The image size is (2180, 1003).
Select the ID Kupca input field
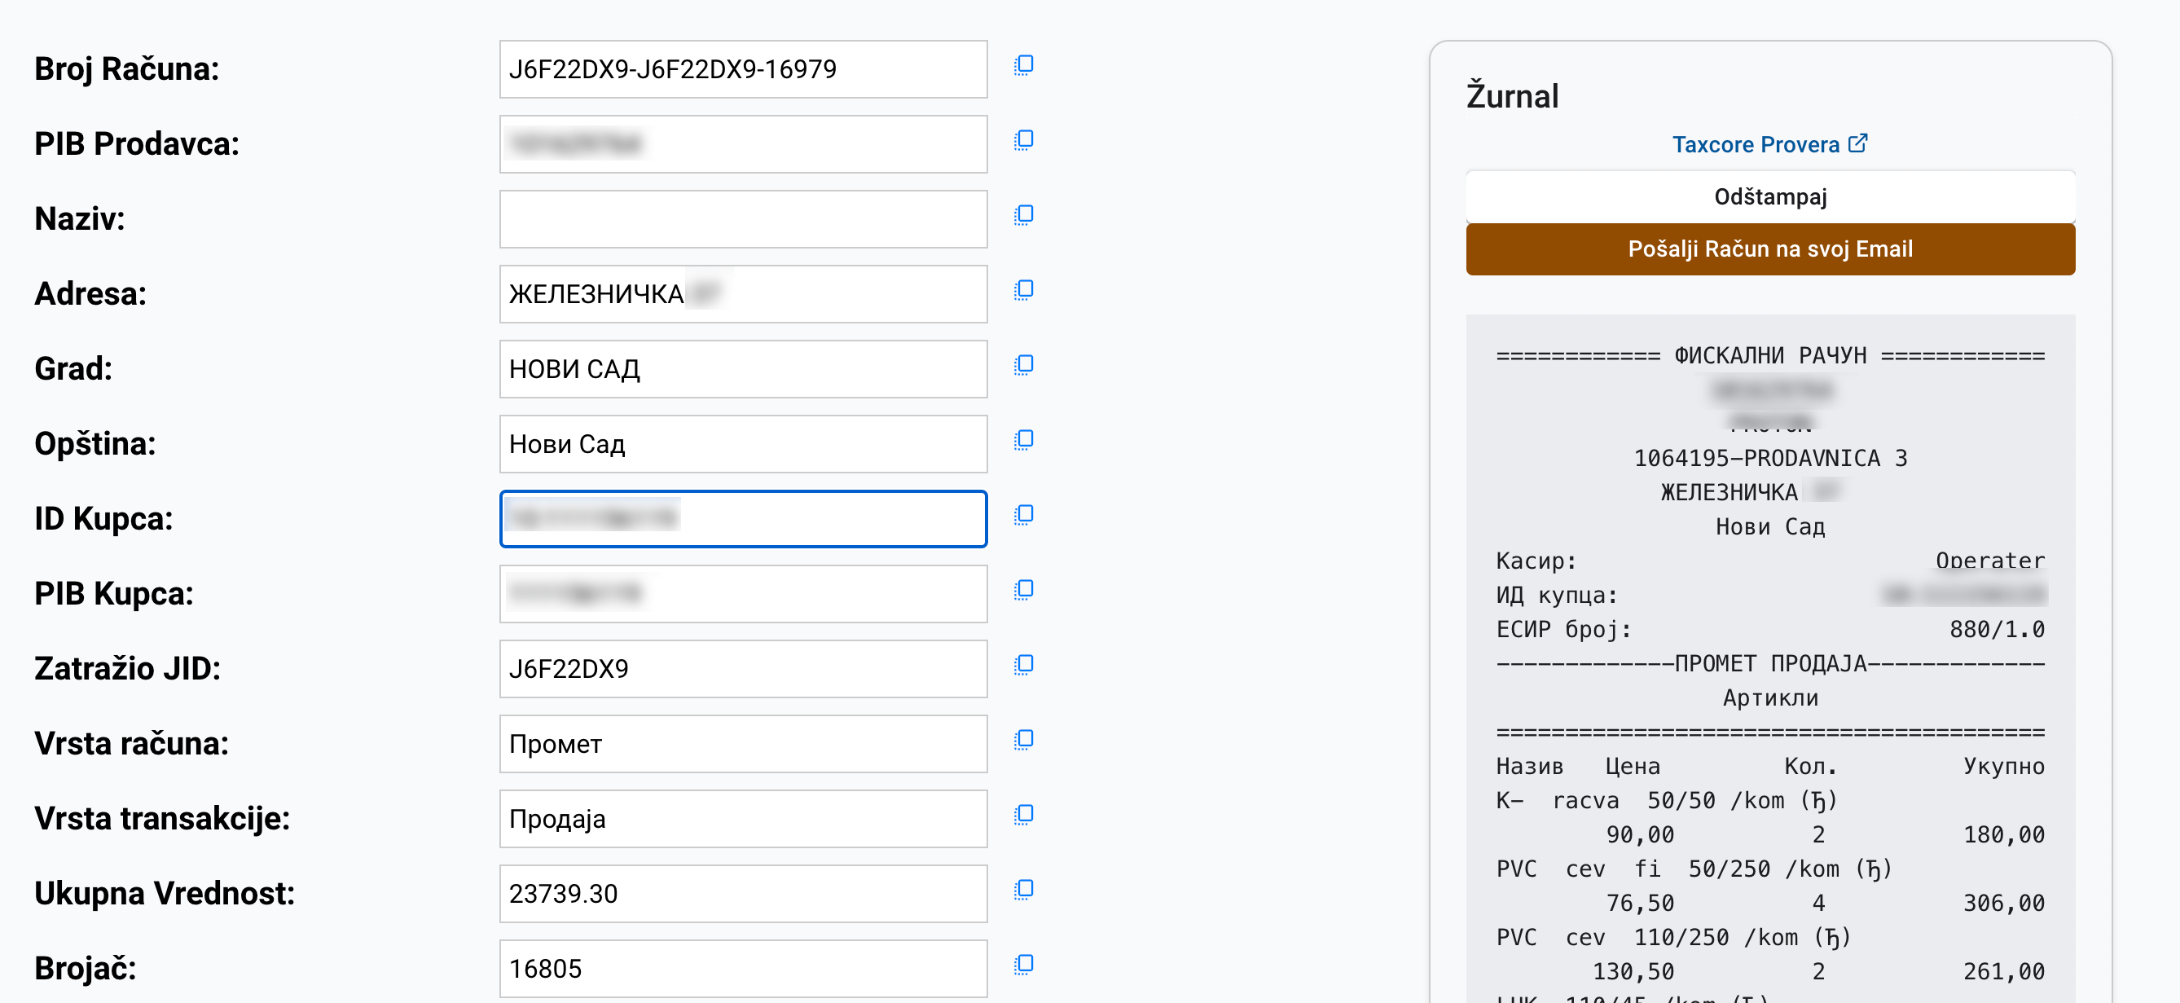[743, 519]
